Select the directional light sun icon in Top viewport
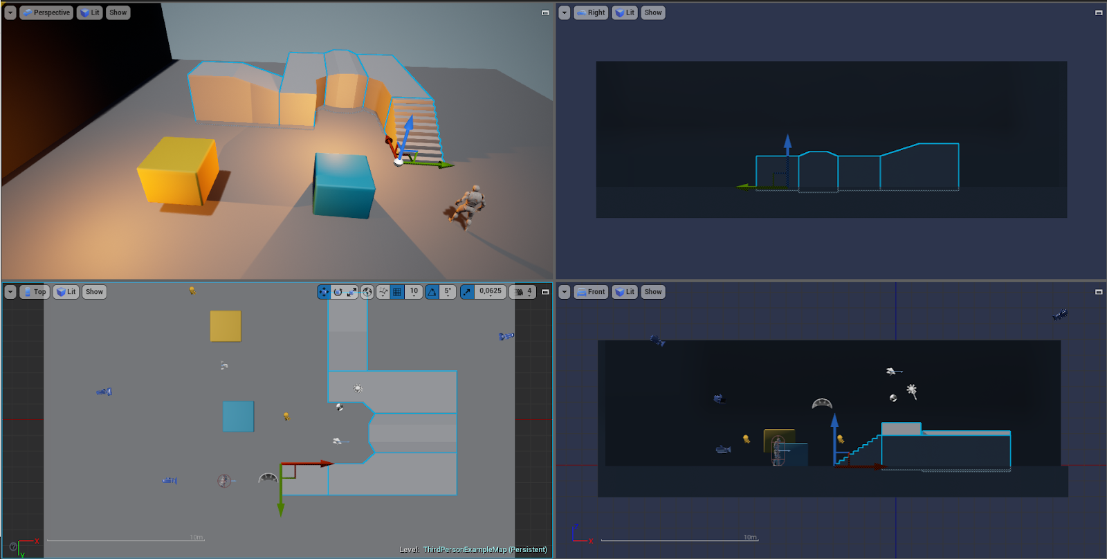The height and width of the screenshot is (559, 1107). (x=358, y=389)
